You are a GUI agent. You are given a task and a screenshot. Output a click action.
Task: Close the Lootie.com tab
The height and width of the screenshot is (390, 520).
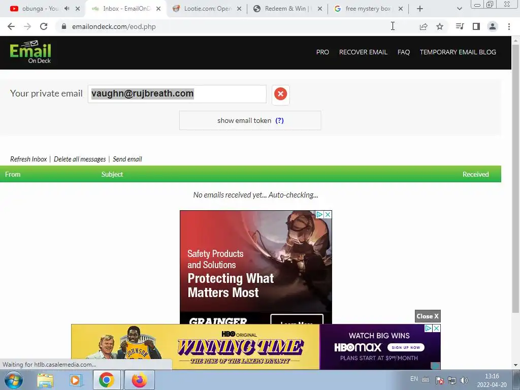pyautogui.click(x=239, y=9)
